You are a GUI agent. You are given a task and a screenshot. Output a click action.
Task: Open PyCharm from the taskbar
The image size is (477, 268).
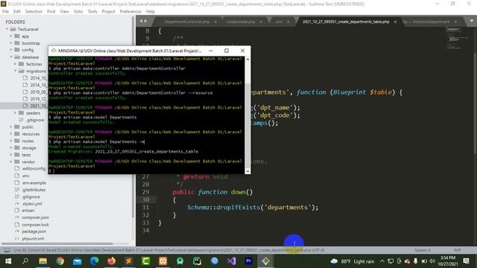coord(197,261)
